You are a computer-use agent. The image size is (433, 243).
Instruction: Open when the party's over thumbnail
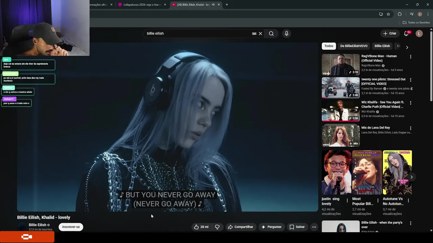click(x=341, y=226)
